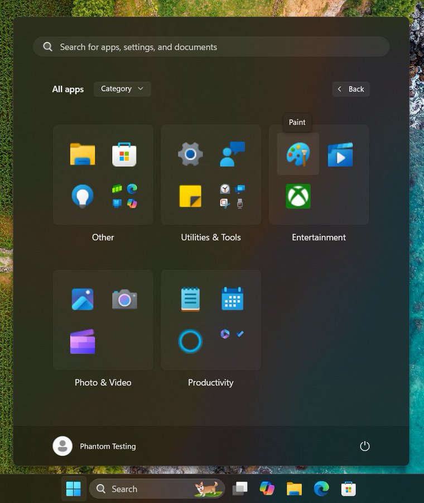Launch the Xbox app
The width and height of the screenshot is (424, 503).
pos(298,196)
